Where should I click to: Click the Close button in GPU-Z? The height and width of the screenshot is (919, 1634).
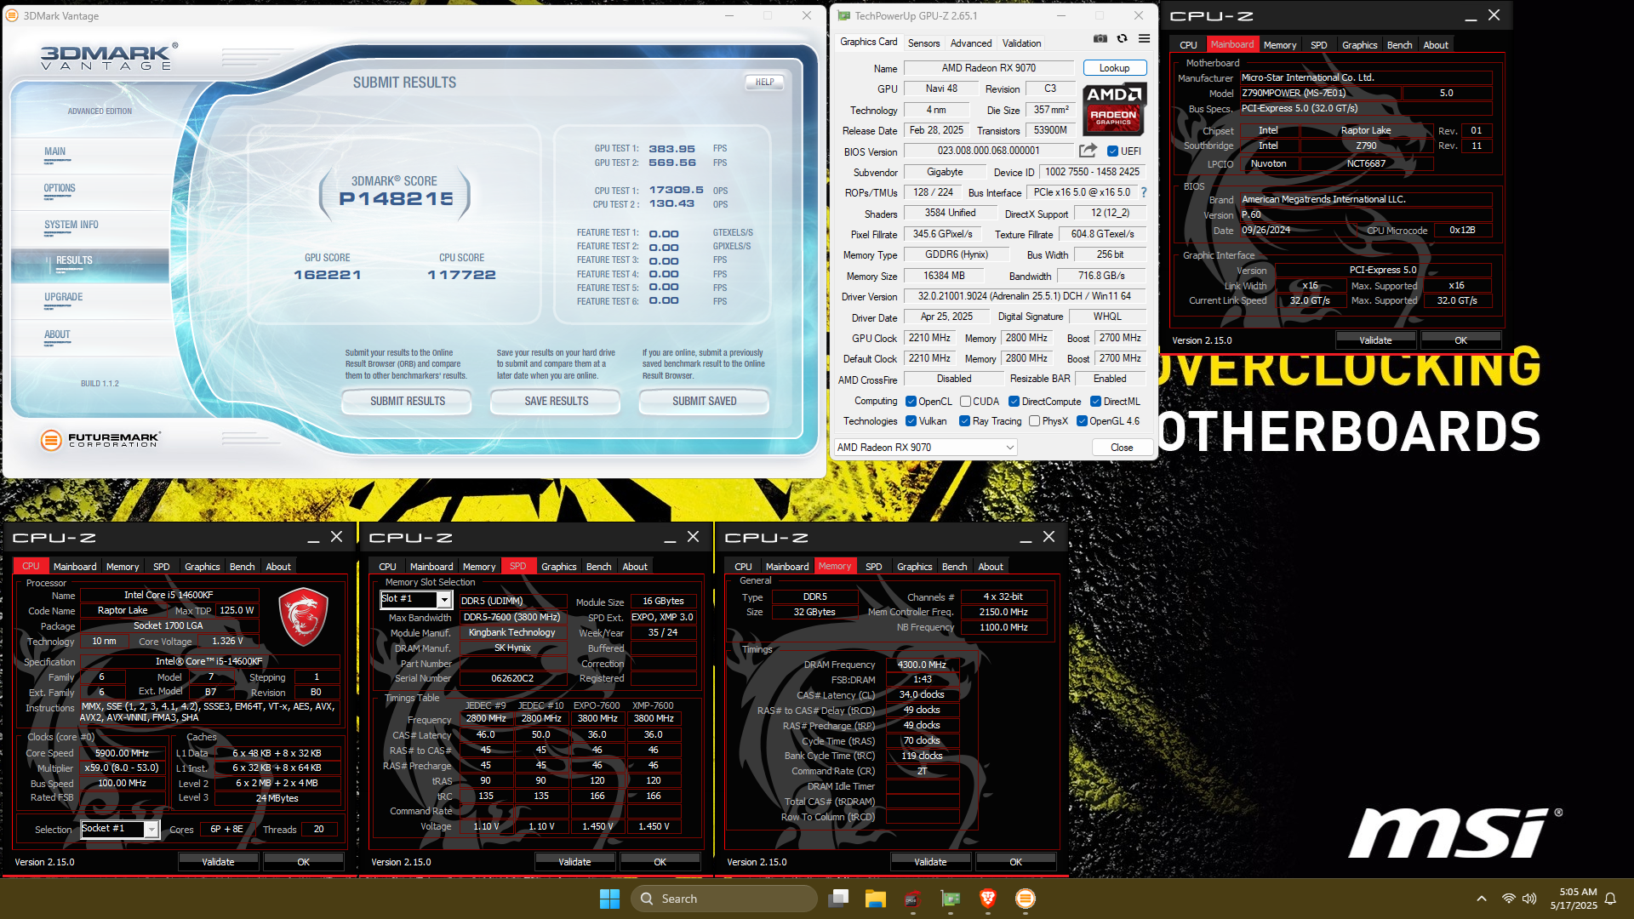1122,448
